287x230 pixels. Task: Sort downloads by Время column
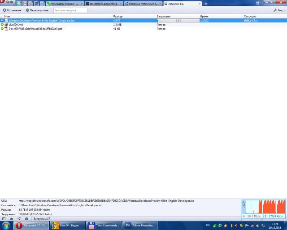point(204,16)
